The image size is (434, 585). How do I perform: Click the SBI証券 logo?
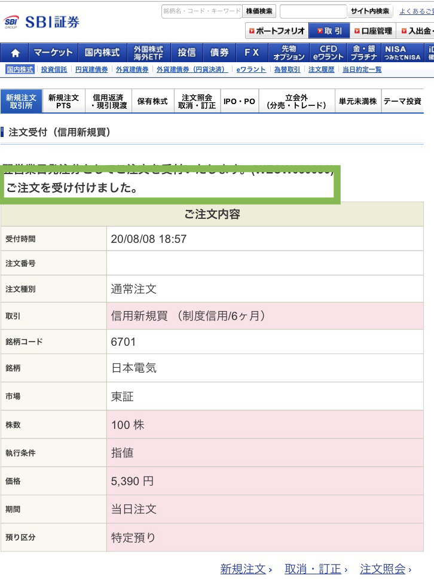(x=42, y=22)
